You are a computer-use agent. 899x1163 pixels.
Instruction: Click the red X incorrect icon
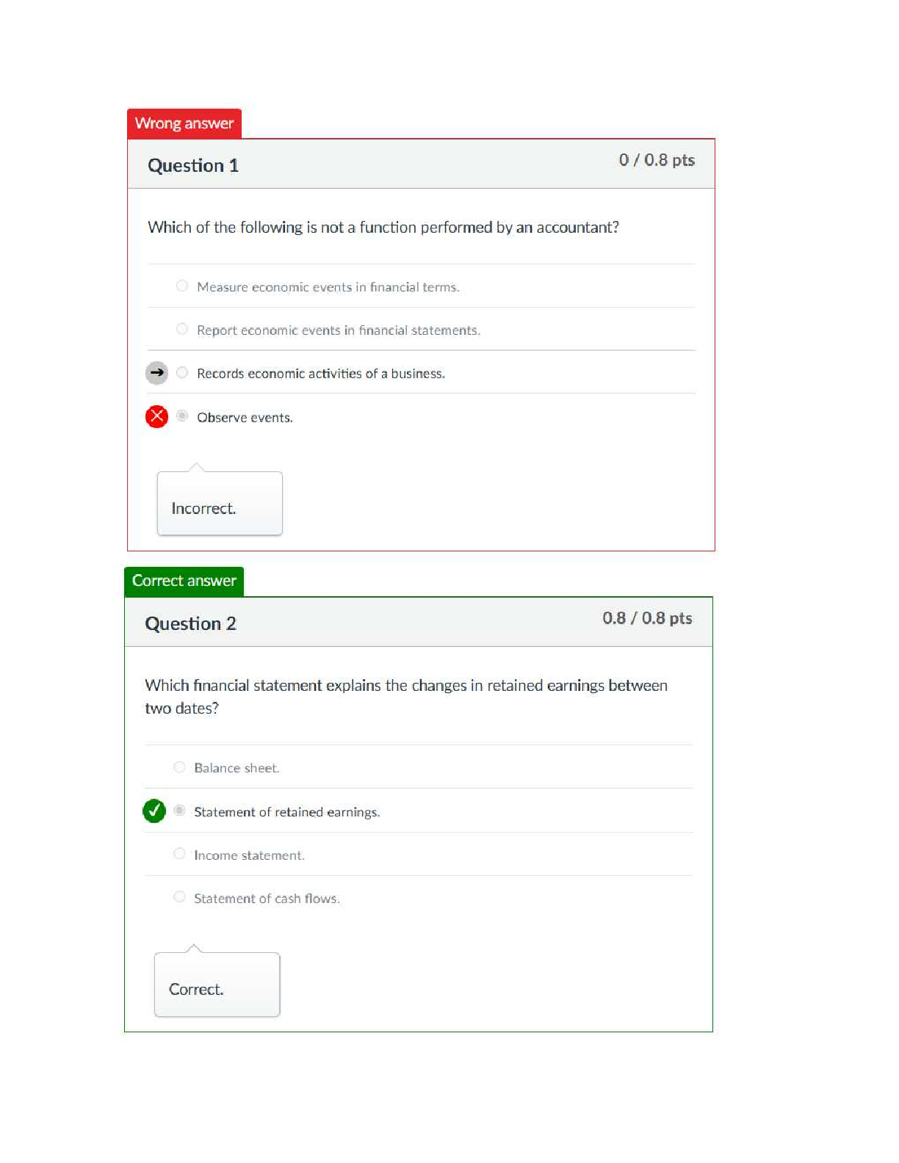156,416
